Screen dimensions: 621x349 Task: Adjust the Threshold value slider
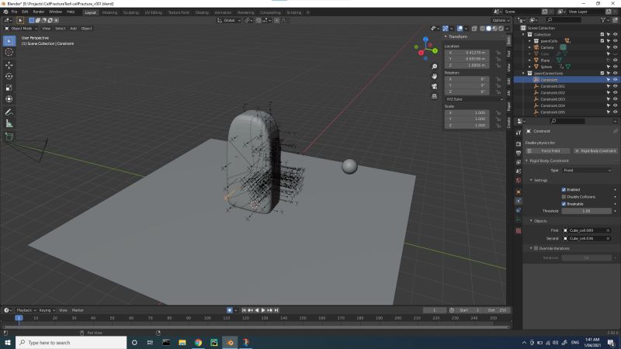coord(587,211)
